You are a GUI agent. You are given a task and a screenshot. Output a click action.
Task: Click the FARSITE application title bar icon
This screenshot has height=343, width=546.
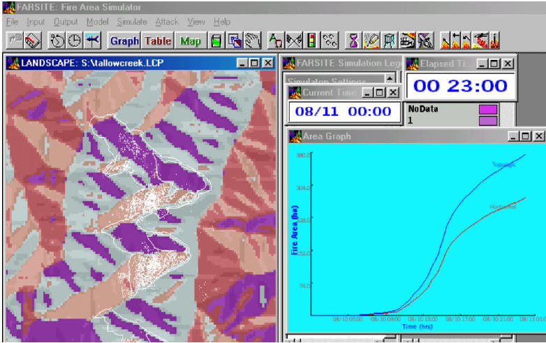(8, 7)
